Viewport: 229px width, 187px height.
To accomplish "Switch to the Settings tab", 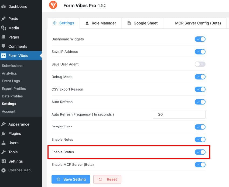I will tap(64, 23).
